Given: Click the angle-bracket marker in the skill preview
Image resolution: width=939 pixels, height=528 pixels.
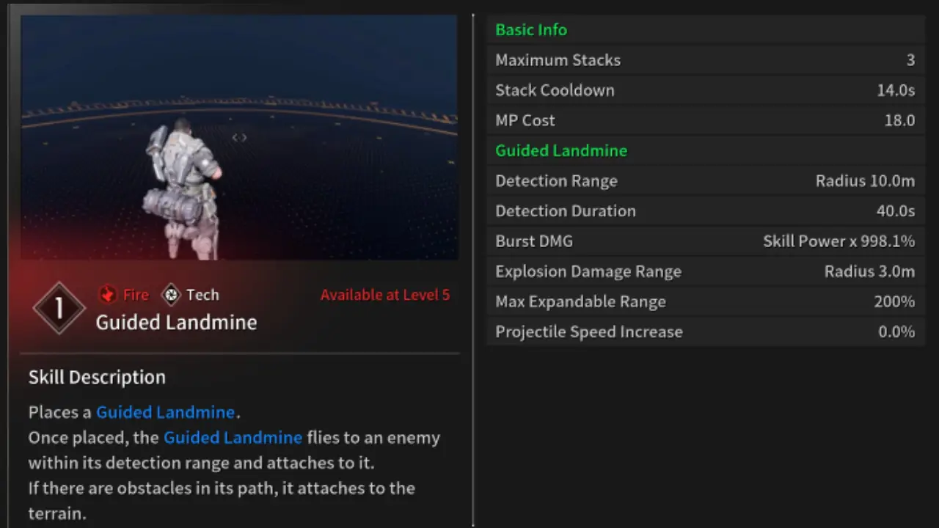Looking at the screenshot, I should pos(238,137).
